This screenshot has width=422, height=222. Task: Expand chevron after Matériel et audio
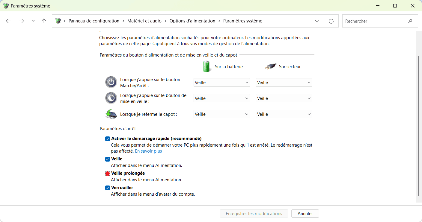point(166,21)
